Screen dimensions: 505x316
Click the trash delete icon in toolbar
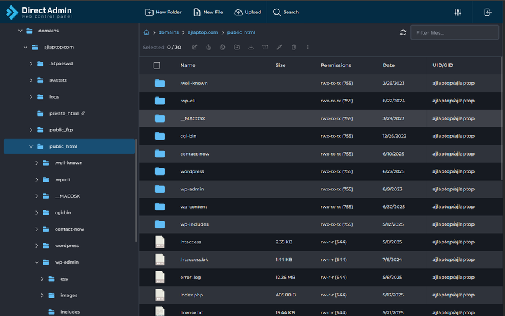coord(293,47)
